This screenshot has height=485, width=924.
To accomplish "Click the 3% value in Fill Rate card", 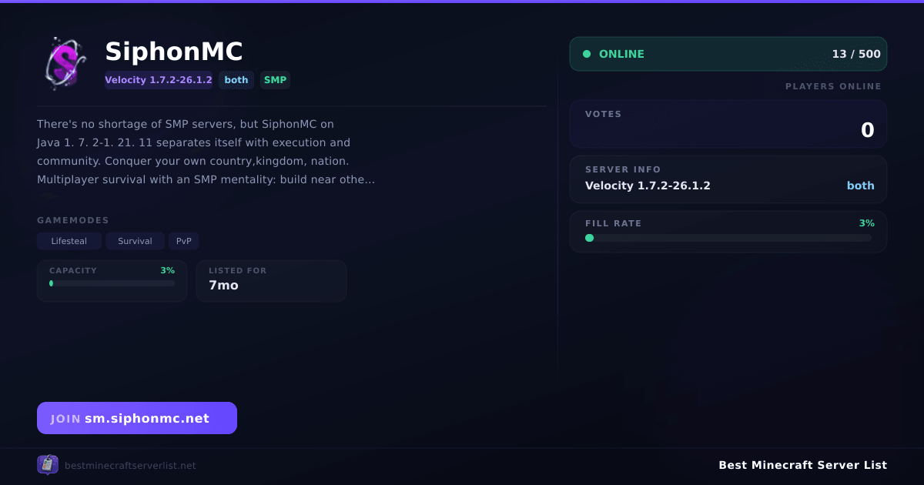I will 867,223.
